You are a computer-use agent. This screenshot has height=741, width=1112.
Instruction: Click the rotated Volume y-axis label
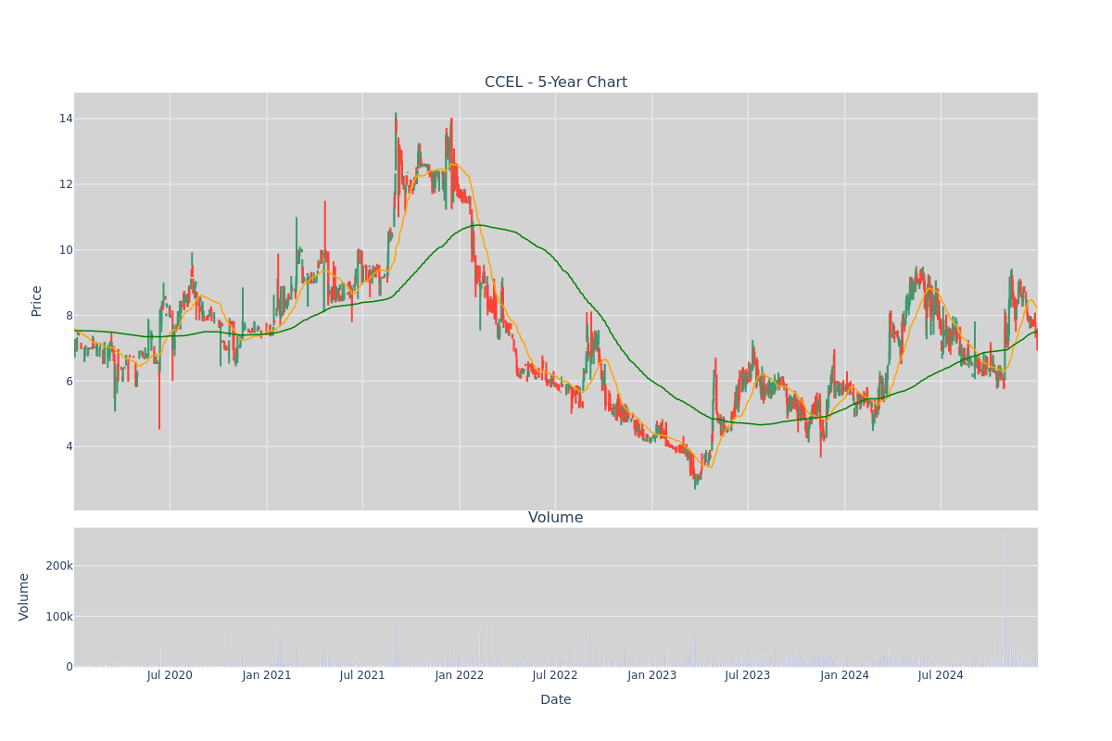click(24, 597)
